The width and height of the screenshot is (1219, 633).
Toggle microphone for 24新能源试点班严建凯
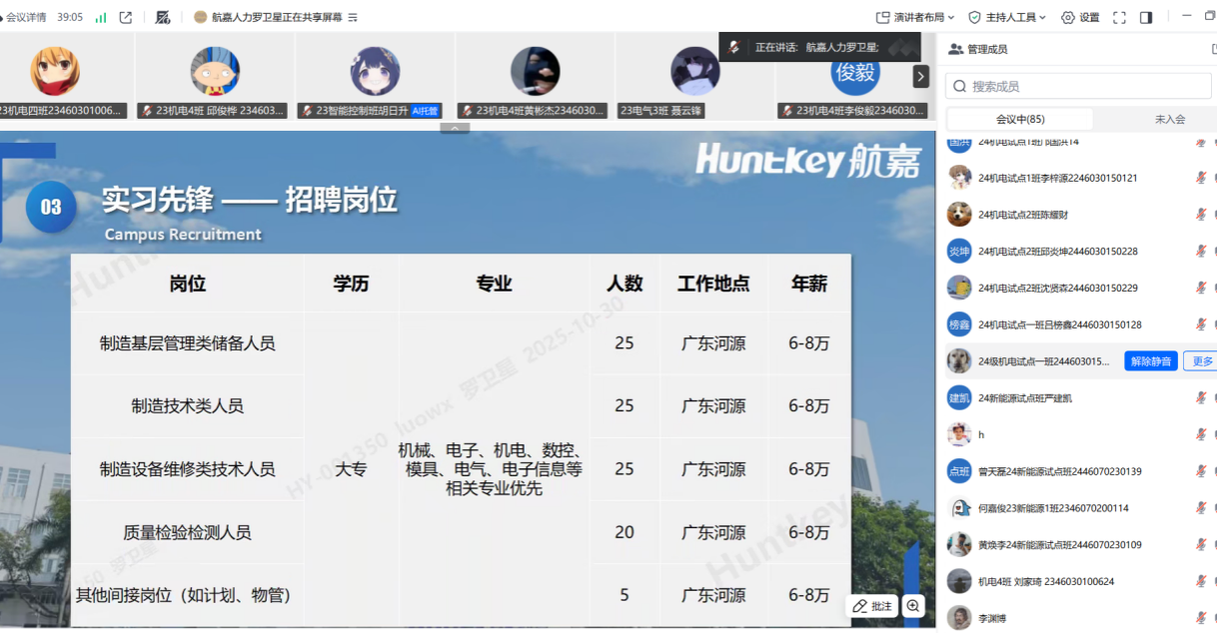click(1201, 398)
